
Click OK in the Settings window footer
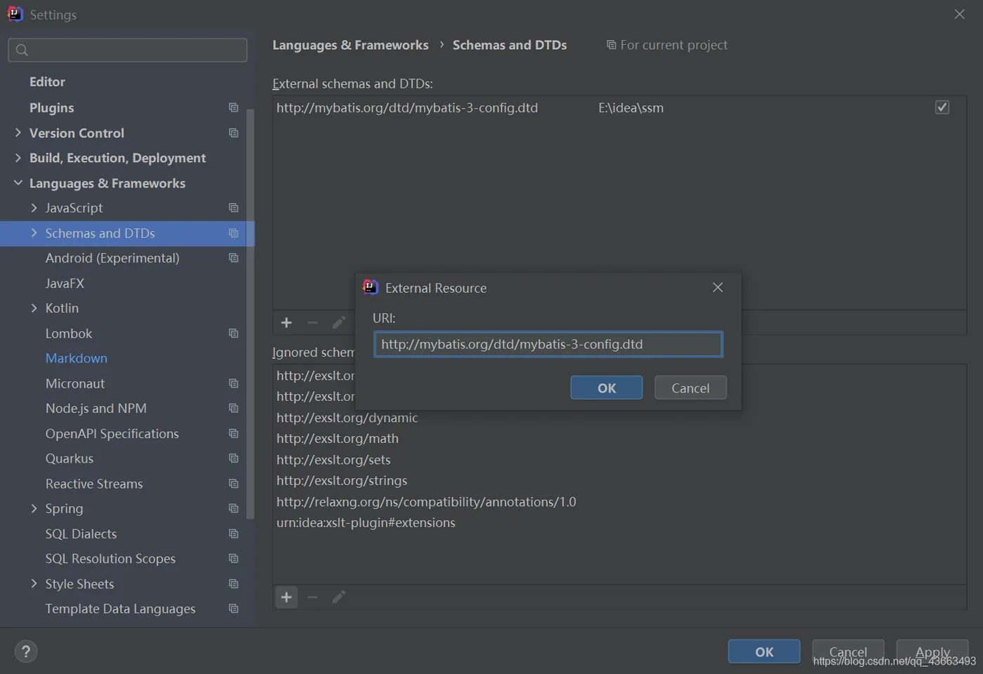(764, 652)
